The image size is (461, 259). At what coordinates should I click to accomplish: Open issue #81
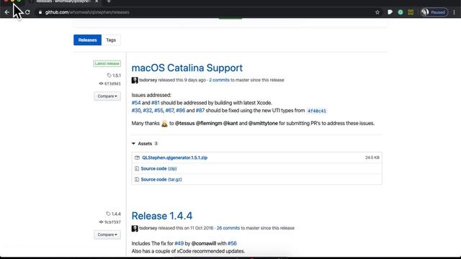[x=156, y=103]
